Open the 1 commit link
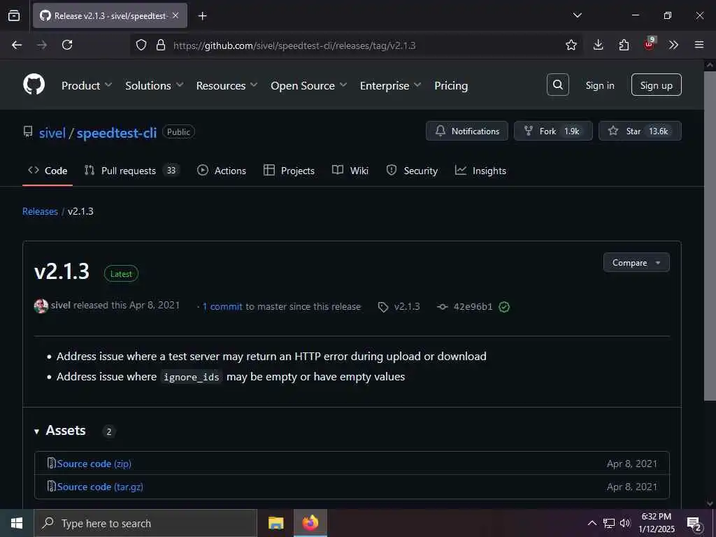716x537 pixels. click(x=222, y=307)
